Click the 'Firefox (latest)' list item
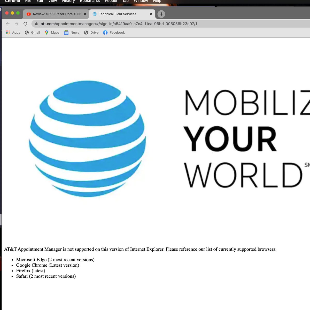Screen dimensions: 310x310 point(30,271)
